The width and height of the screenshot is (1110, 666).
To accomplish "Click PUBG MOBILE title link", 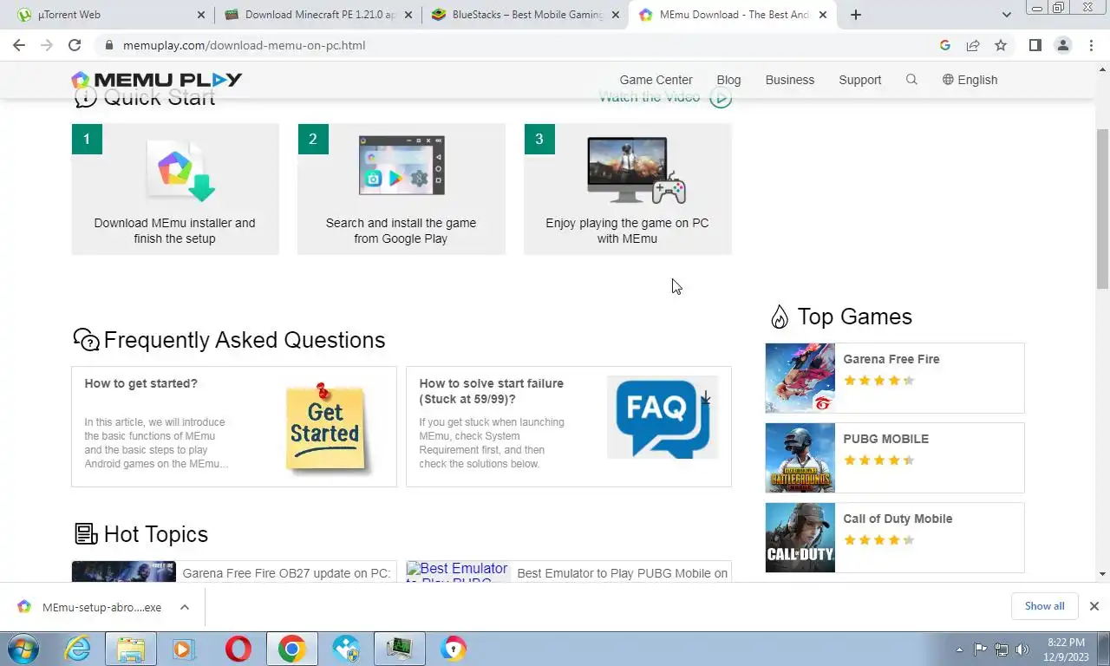I will click(x=885, y=439).
